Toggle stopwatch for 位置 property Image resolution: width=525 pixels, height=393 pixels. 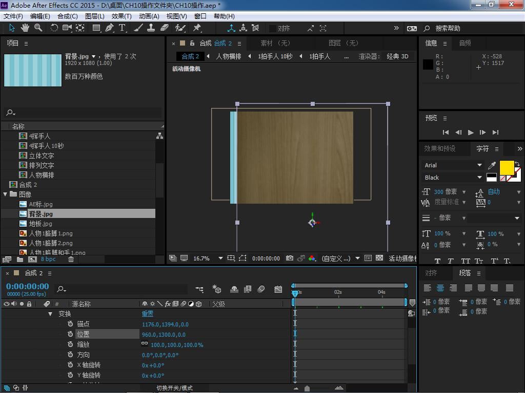[x=70, y=334]
